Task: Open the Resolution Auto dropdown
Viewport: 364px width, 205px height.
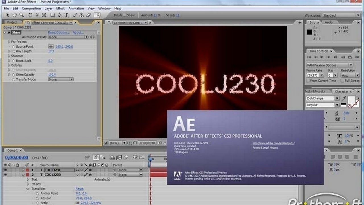Action: tap(350, 75)
